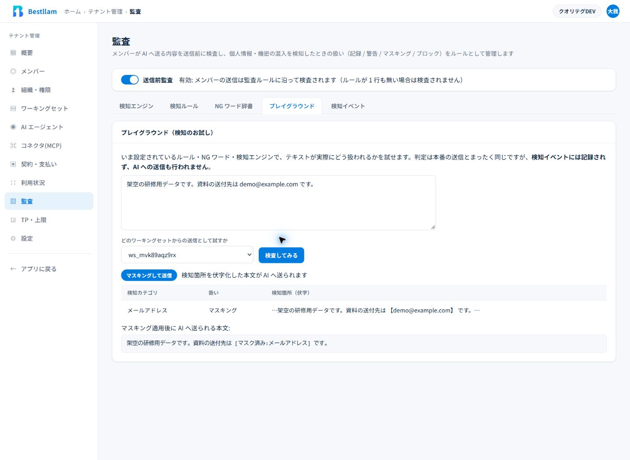Click the Bestllam logo icon
Screen dimensions: 630x460
[x=18, y=11]
